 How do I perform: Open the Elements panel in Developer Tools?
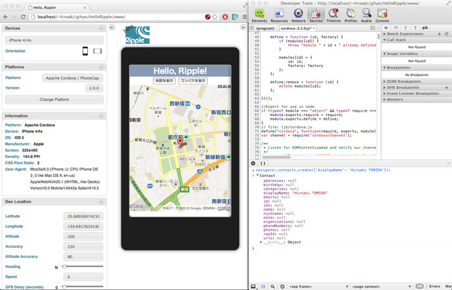(x=259, y=15)
